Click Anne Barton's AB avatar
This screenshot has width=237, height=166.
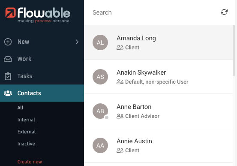pos(100,111)
